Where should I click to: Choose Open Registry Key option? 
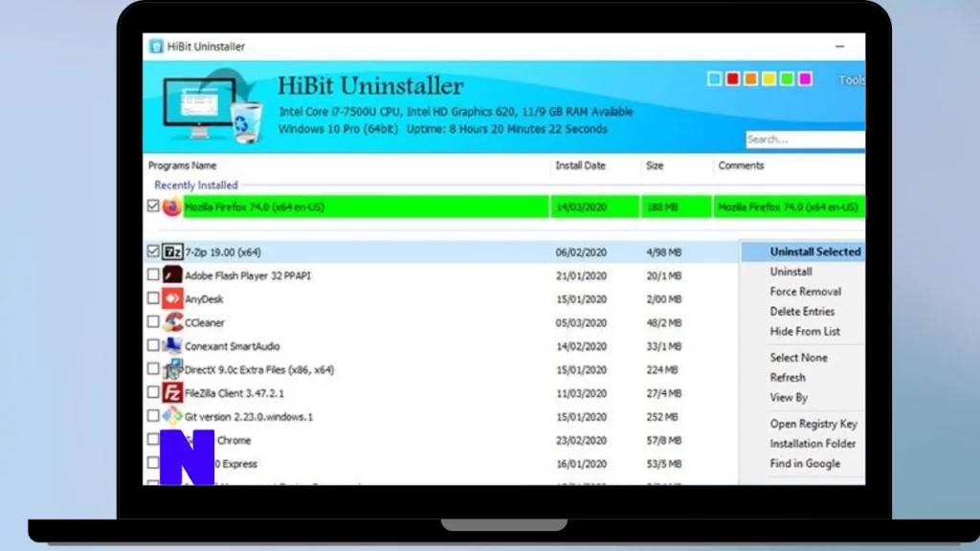813,424
